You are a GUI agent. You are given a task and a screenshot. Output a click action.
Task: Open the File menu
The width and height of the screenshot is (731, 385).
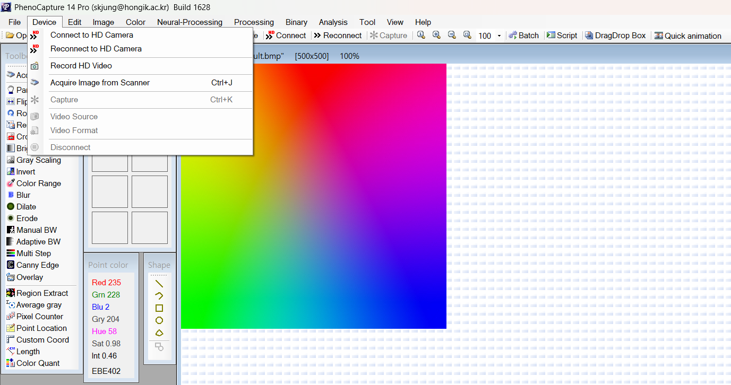tap(15, 22)
